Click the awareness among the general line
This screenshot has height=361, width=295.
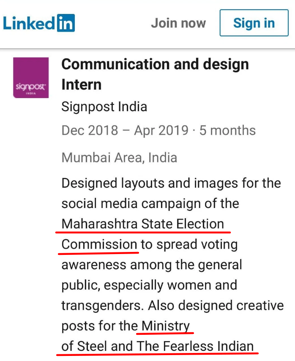coord(152,265)
